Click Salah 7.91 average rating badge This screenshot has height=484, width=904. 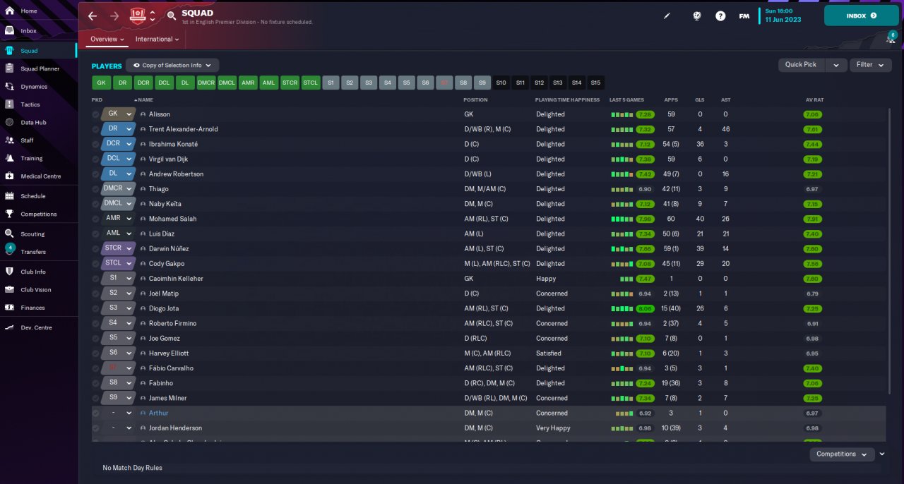812,219
